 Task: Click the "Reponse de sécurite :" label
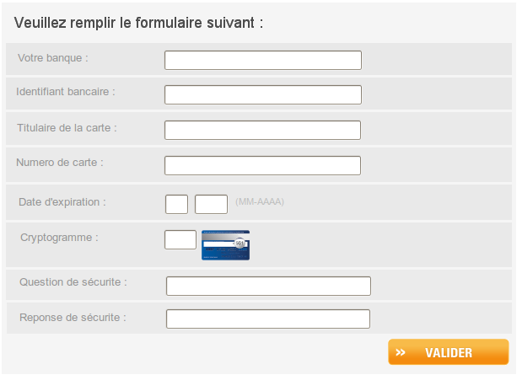[x=73, y=318]
